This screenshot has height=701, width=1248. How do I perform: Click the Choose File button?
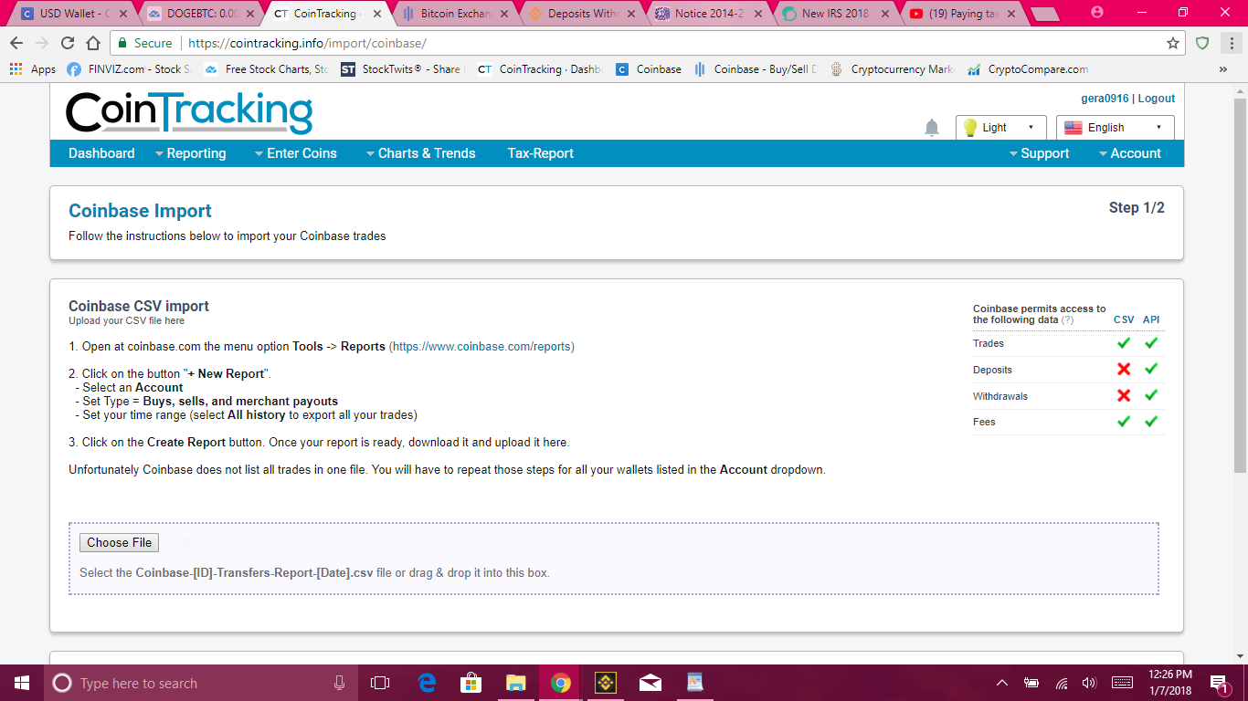(x=119, y=542)
